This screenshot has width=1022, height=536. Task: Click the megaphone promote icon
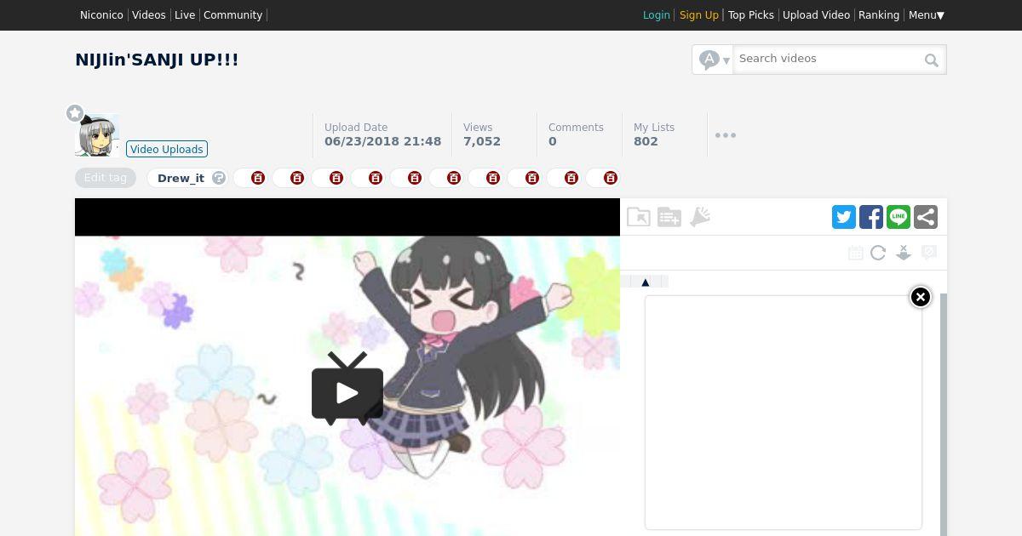tap(700, 217)
